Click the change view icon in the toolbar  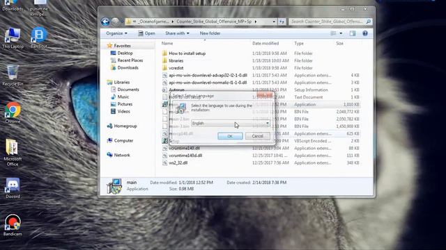333,33
